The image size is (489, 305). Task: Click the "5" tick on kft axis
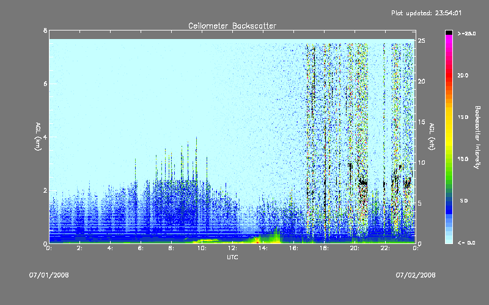point(420,203)
